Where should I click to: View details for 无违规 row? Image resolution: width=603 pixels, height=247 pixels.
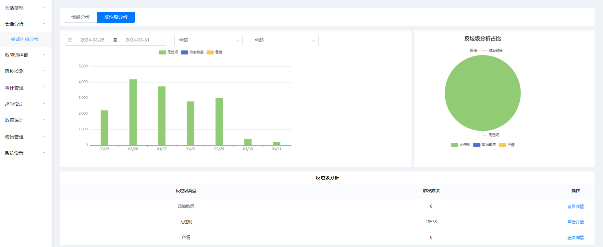click(575, 222)
